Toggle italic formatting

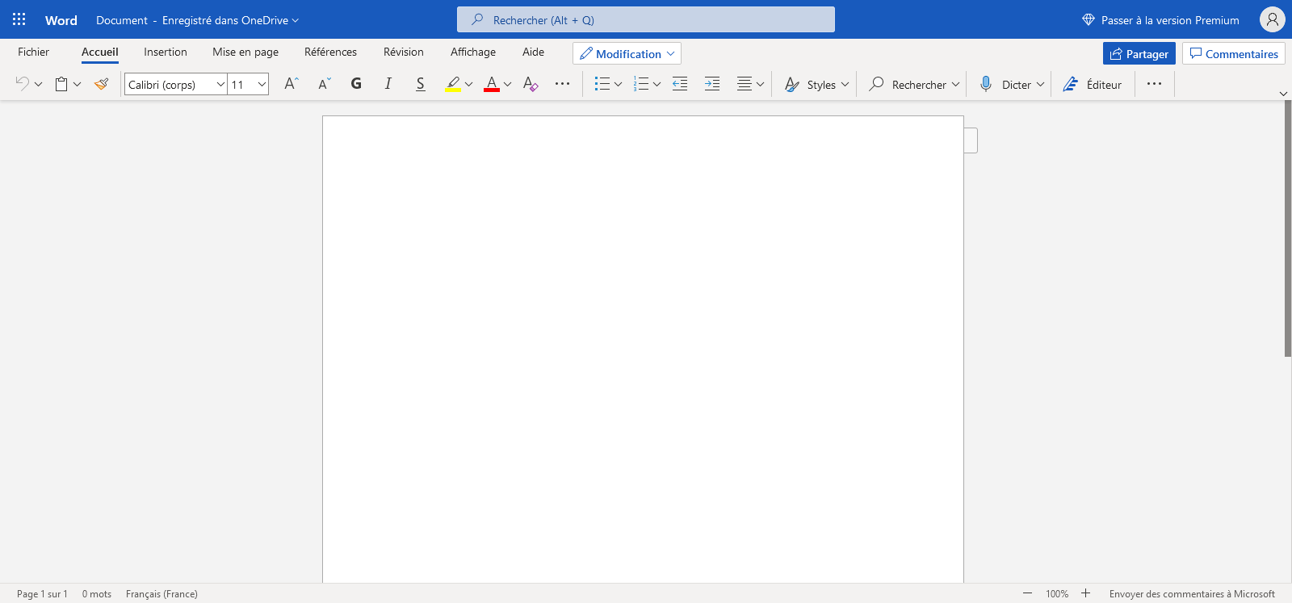click(388, 84)
